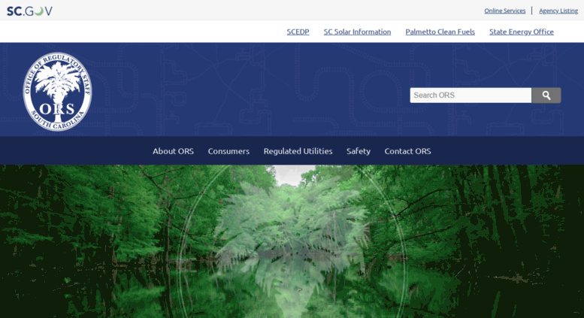
Task: Follow the SCEDP link
Action: coord(298,32)
